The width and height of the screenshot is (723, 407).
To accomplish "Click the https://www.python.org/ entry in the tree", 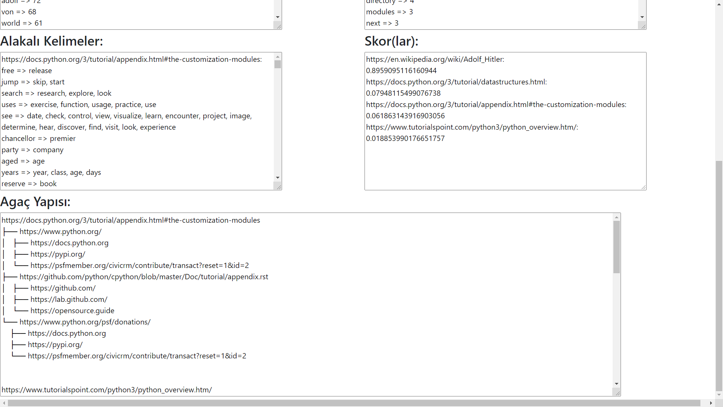I will [61, 231].
